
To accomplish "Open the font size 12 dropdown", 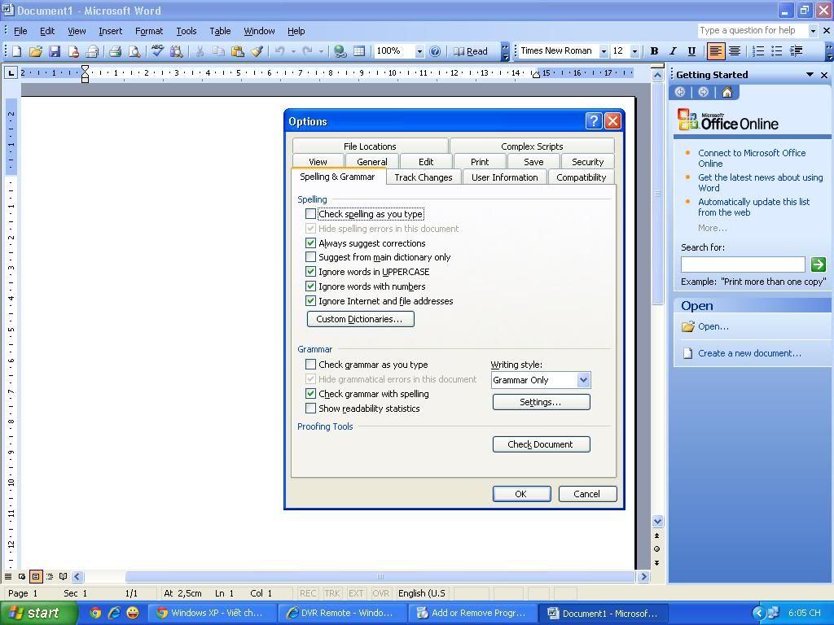I will [x=634, y=51].
